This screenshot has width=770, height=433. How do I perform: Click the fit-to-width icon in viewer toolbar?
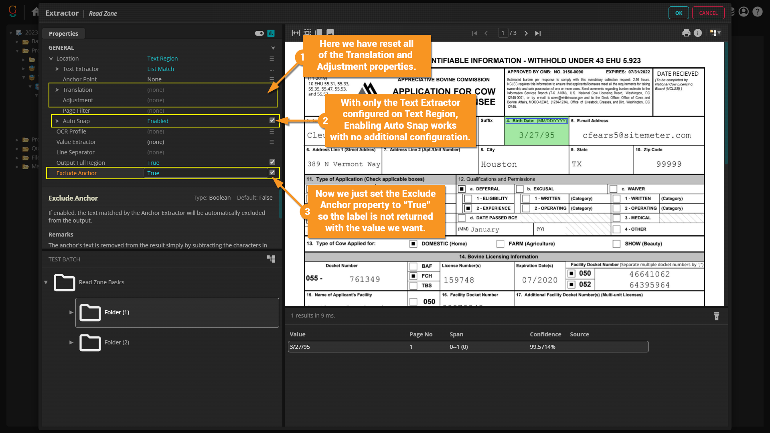[x=296, y=33]
